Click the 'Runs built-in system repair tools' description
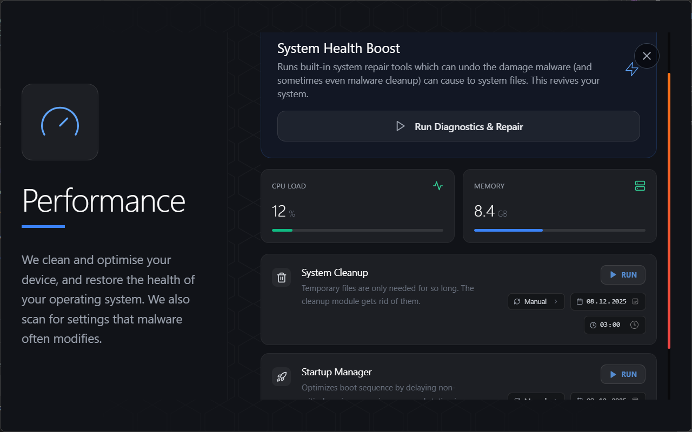 pyautogui.click(x=438, y=80)
